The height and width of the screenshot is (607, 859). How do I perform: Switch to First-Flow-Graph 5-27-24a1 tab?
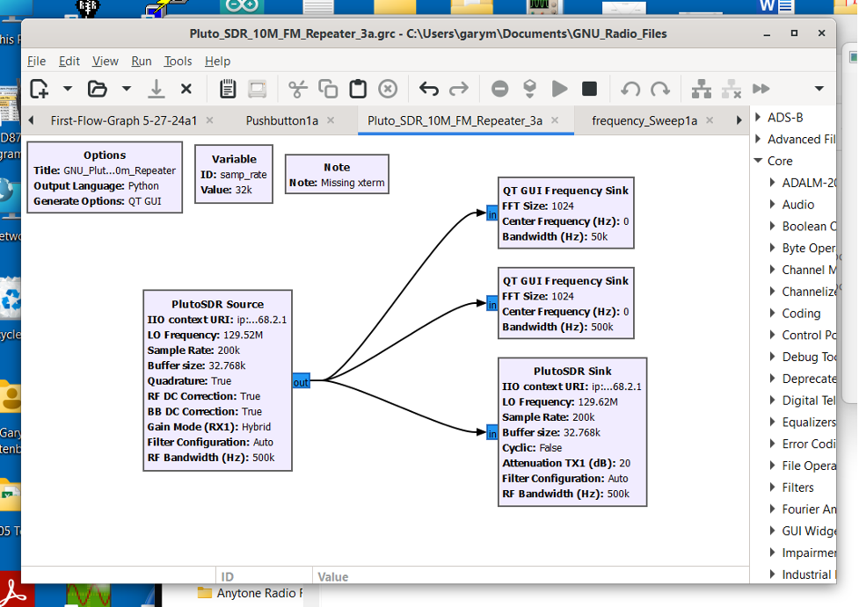(124, 120)
